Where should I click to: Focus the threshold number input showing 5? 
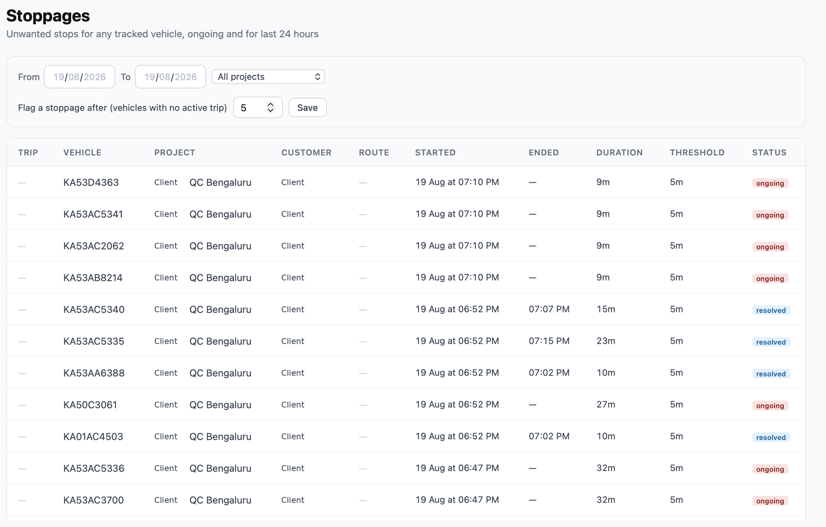coord(258,108)
